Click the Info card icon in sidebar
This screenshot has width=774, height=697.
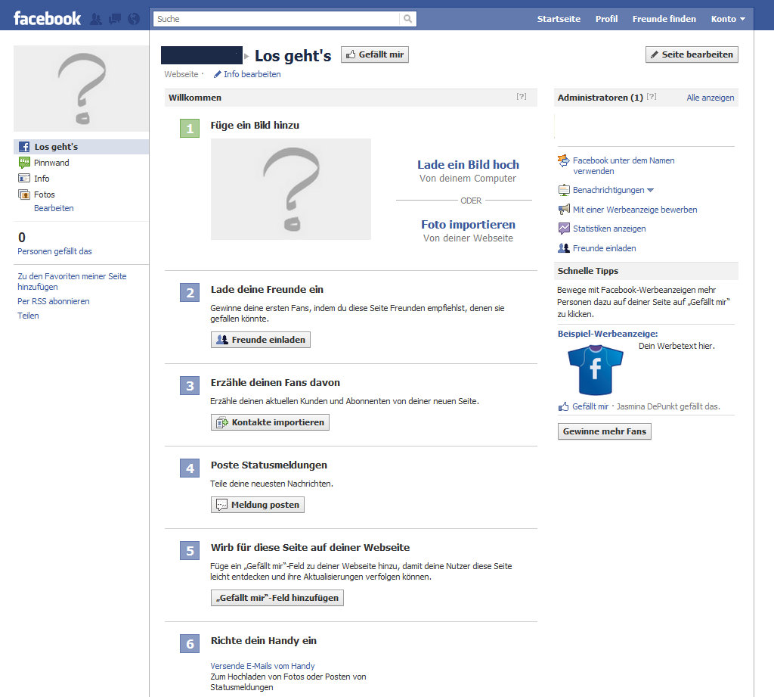click(x=24, y=178)
